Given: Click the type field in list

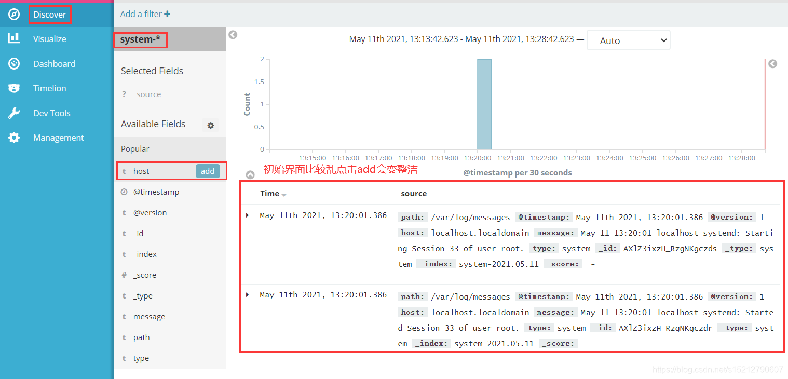Looking at the screenshot, I should (x=141, y=358).
